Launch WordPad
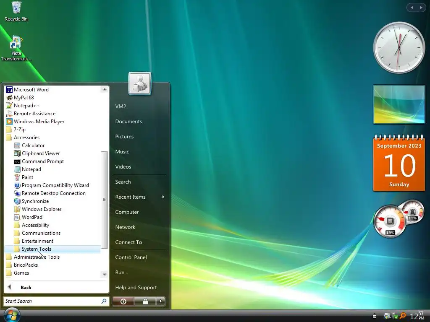This screenshot has height=322, width=430. [28, 217]
